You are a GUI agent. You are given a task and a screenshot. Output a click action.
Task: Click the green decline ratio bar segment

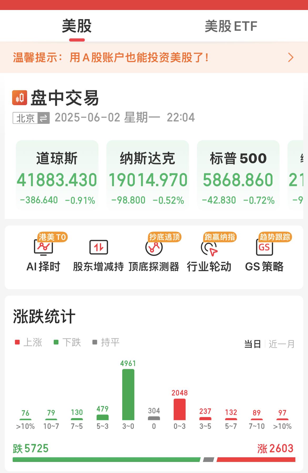coord(107,460)
